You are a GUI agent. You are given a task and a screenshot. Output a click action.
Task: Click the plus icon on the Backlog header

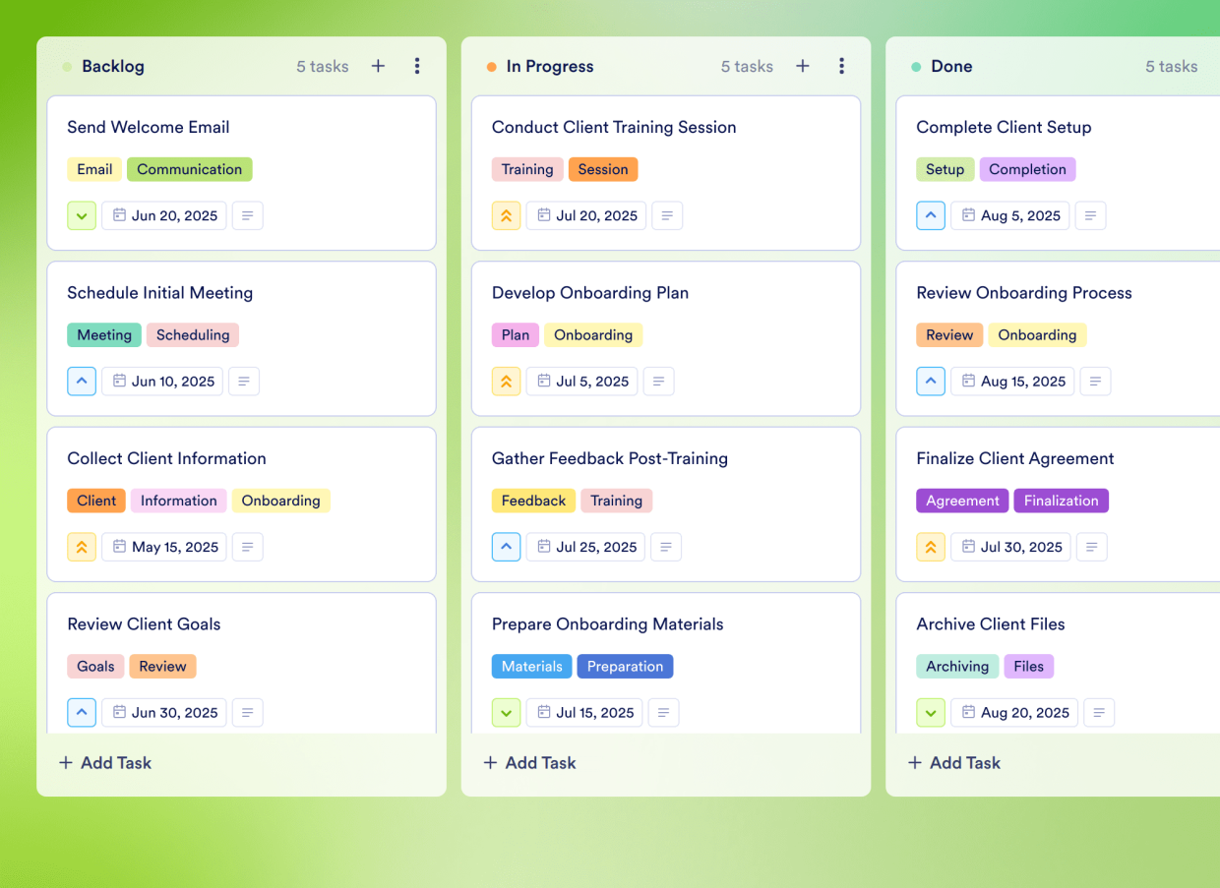[x=378, y=66]
